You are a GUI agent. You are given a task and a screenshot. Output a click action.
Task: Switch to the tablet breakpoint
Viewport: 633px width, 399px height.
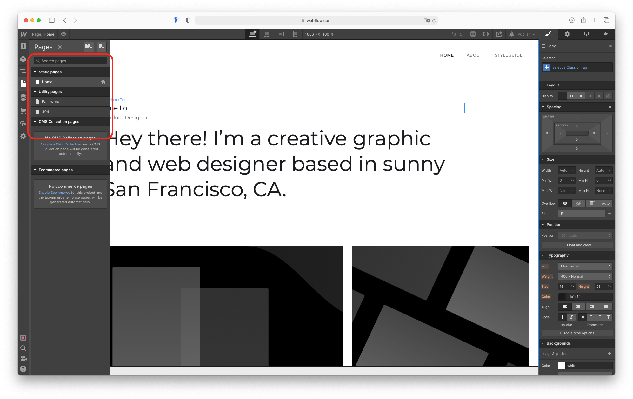[x=267, y=34]
